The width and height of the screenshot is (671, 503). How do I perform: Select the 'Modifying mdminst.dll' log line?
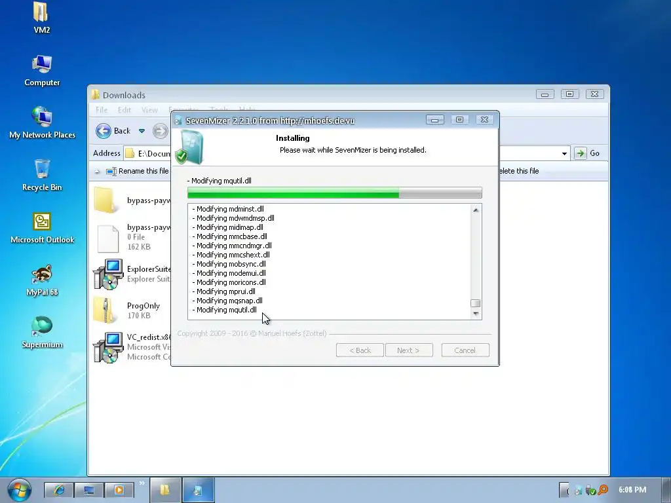pos(228,209)
